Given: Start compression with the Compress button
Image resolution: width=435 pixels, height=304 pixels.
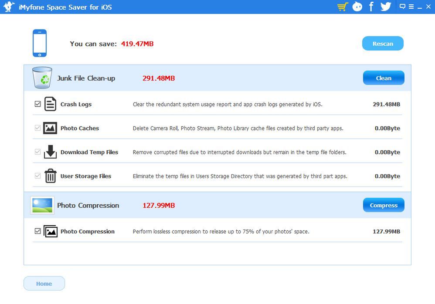Looking at the screenshot, I should coord(383,205).
